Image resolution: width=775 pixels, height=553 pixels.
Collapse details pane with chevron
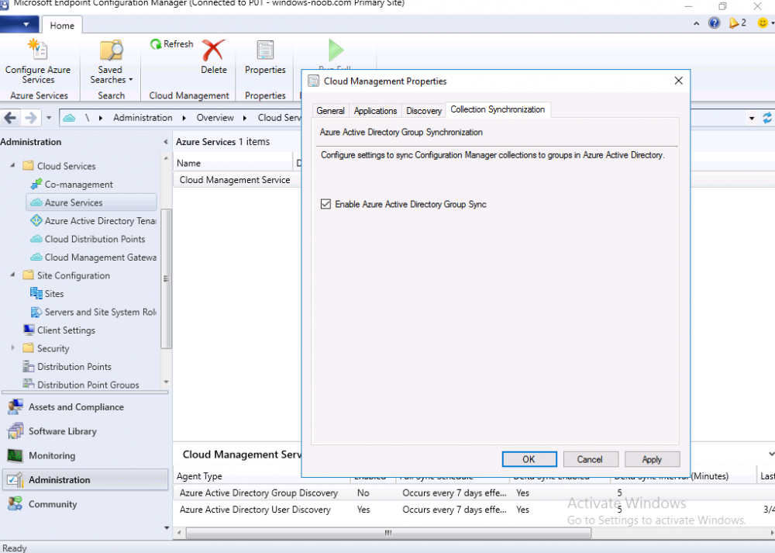pos(771,454)
